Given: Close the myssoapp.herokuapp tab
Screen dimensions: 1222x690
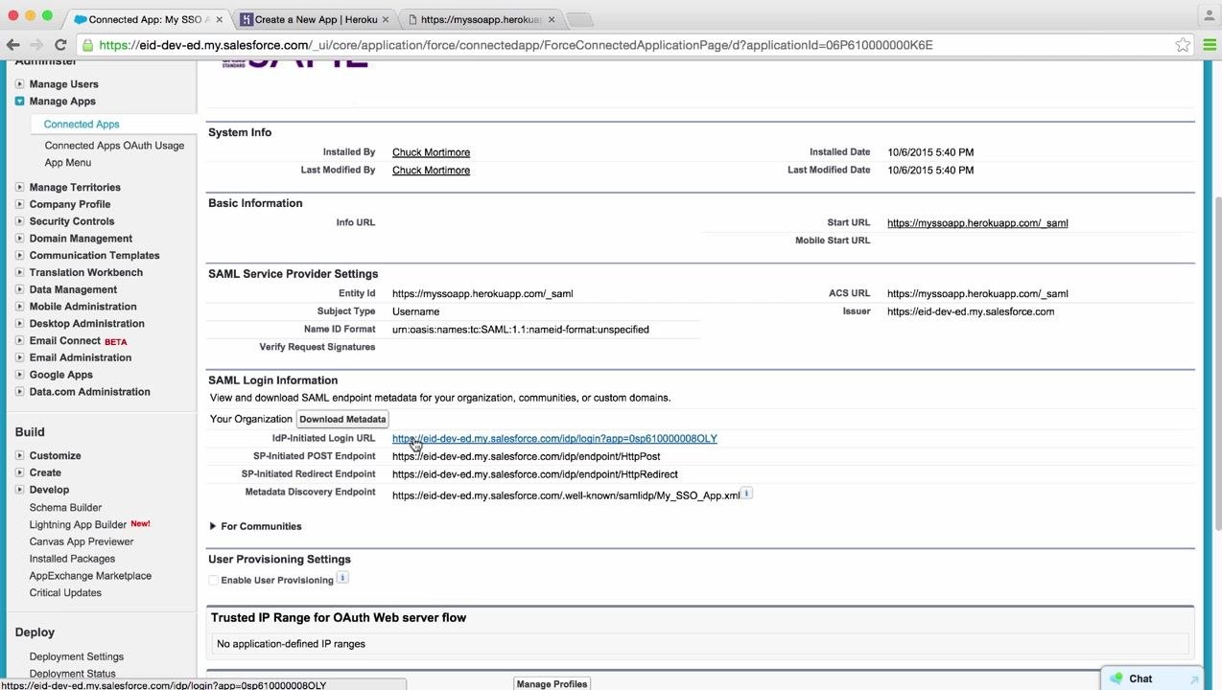Looking at the screenshot, I should tap(552, 19).
